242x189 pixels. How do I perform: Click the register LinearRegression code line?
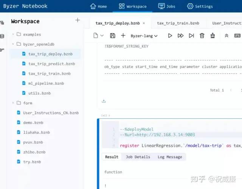click(181, 146)
